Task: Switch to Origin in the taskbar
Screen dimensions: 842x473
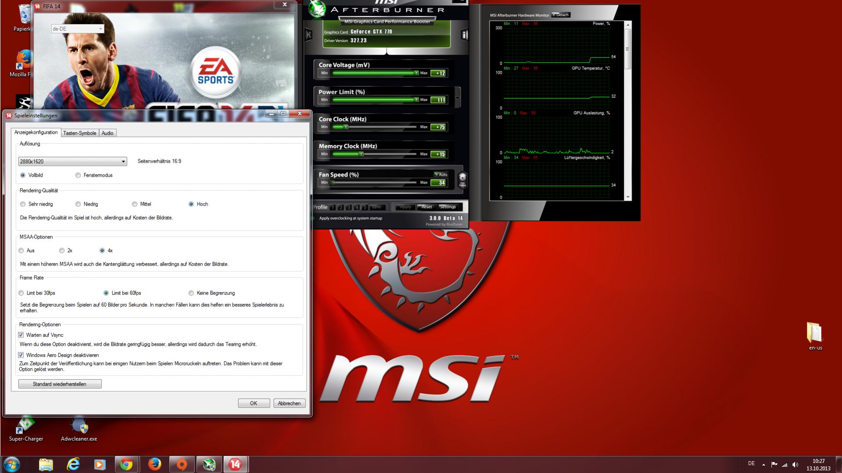Action: (x=182, y=464)
